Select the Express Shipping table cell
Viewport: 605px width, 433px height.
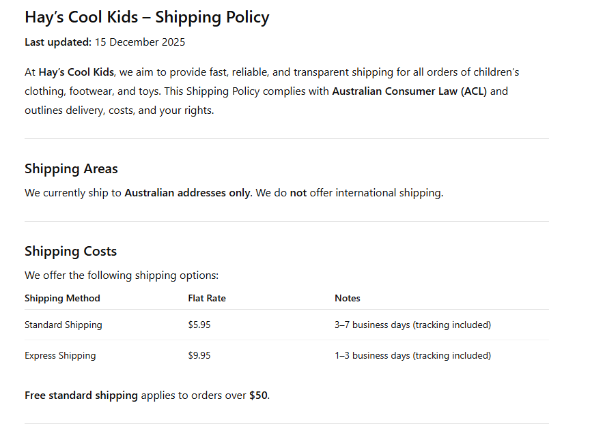tap(60, 356)
